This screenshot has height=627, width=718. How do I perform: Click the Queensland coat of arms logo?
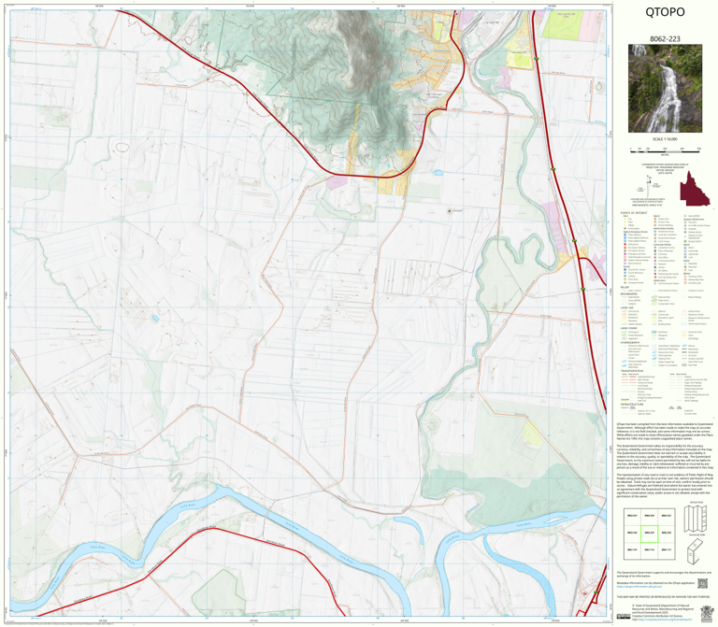[x=707, y=614]
